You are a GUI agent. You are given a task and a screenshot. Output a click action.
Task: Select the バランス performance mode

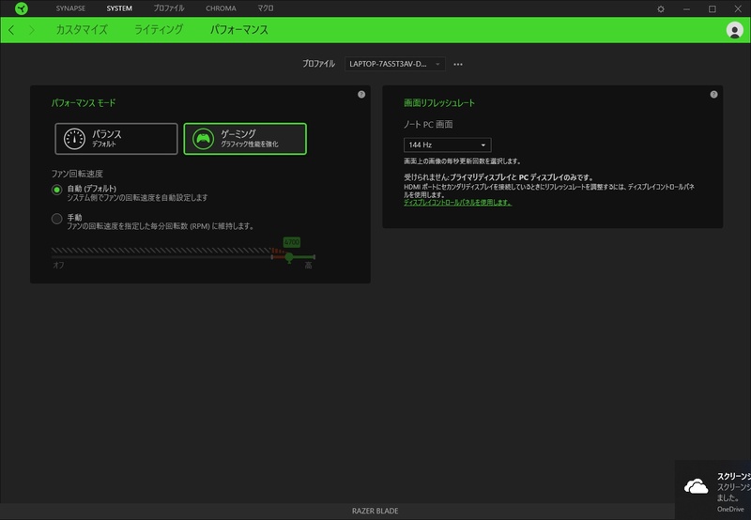tap(116, 139)
